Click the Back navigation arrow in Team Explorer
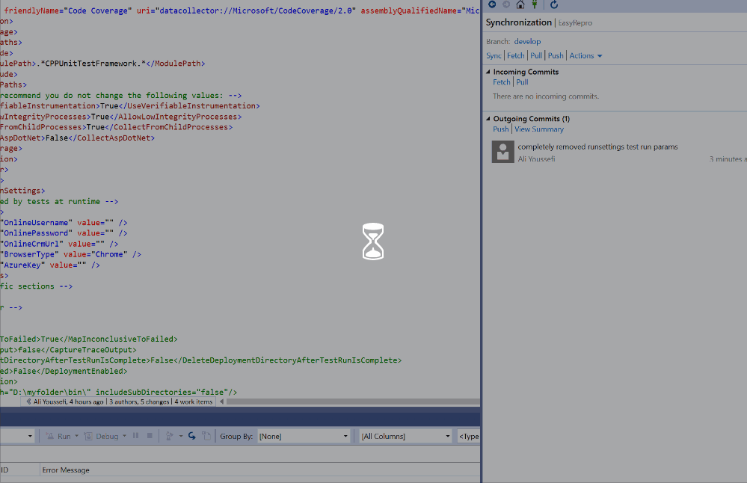This screenshot has width=747, height=483. (491, 5)
